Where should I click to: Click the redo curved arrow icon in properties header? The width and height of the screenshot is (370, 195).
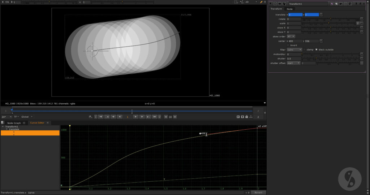(x=350, y=4)
